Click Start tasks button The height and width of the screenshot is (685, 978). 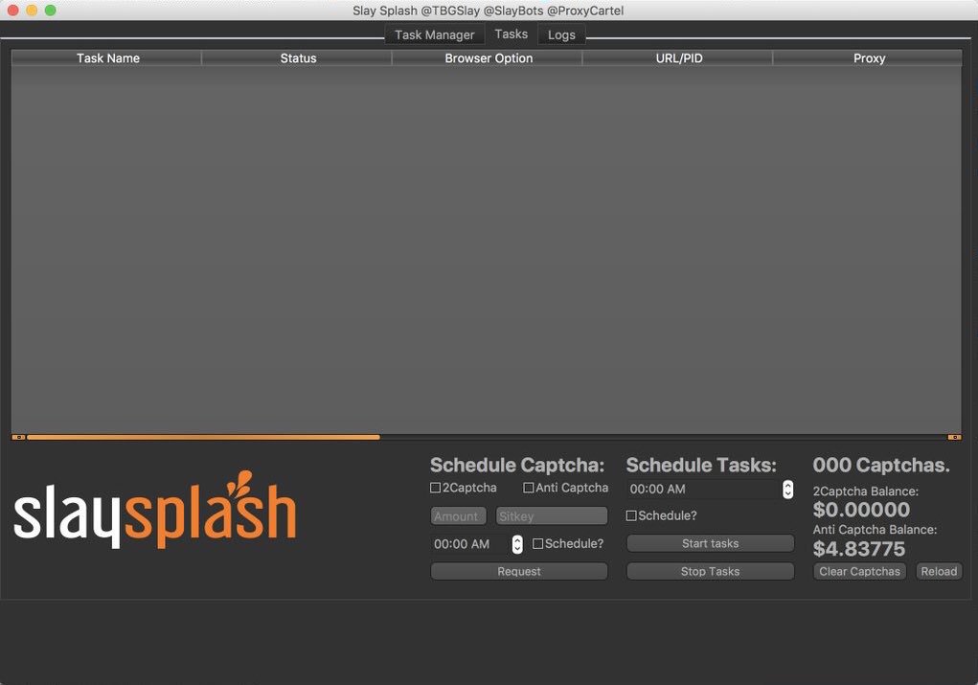coord(711,543)
